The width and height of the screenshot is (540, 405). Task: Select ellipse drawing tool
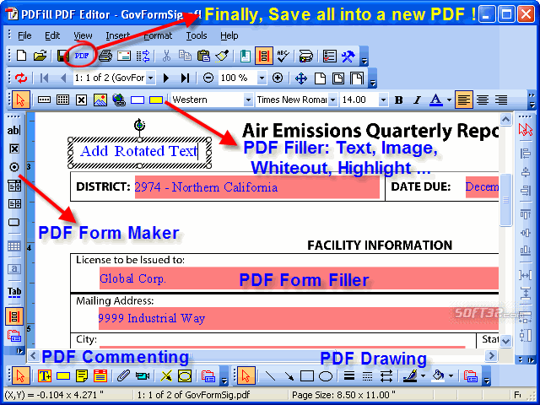(326, 376)
